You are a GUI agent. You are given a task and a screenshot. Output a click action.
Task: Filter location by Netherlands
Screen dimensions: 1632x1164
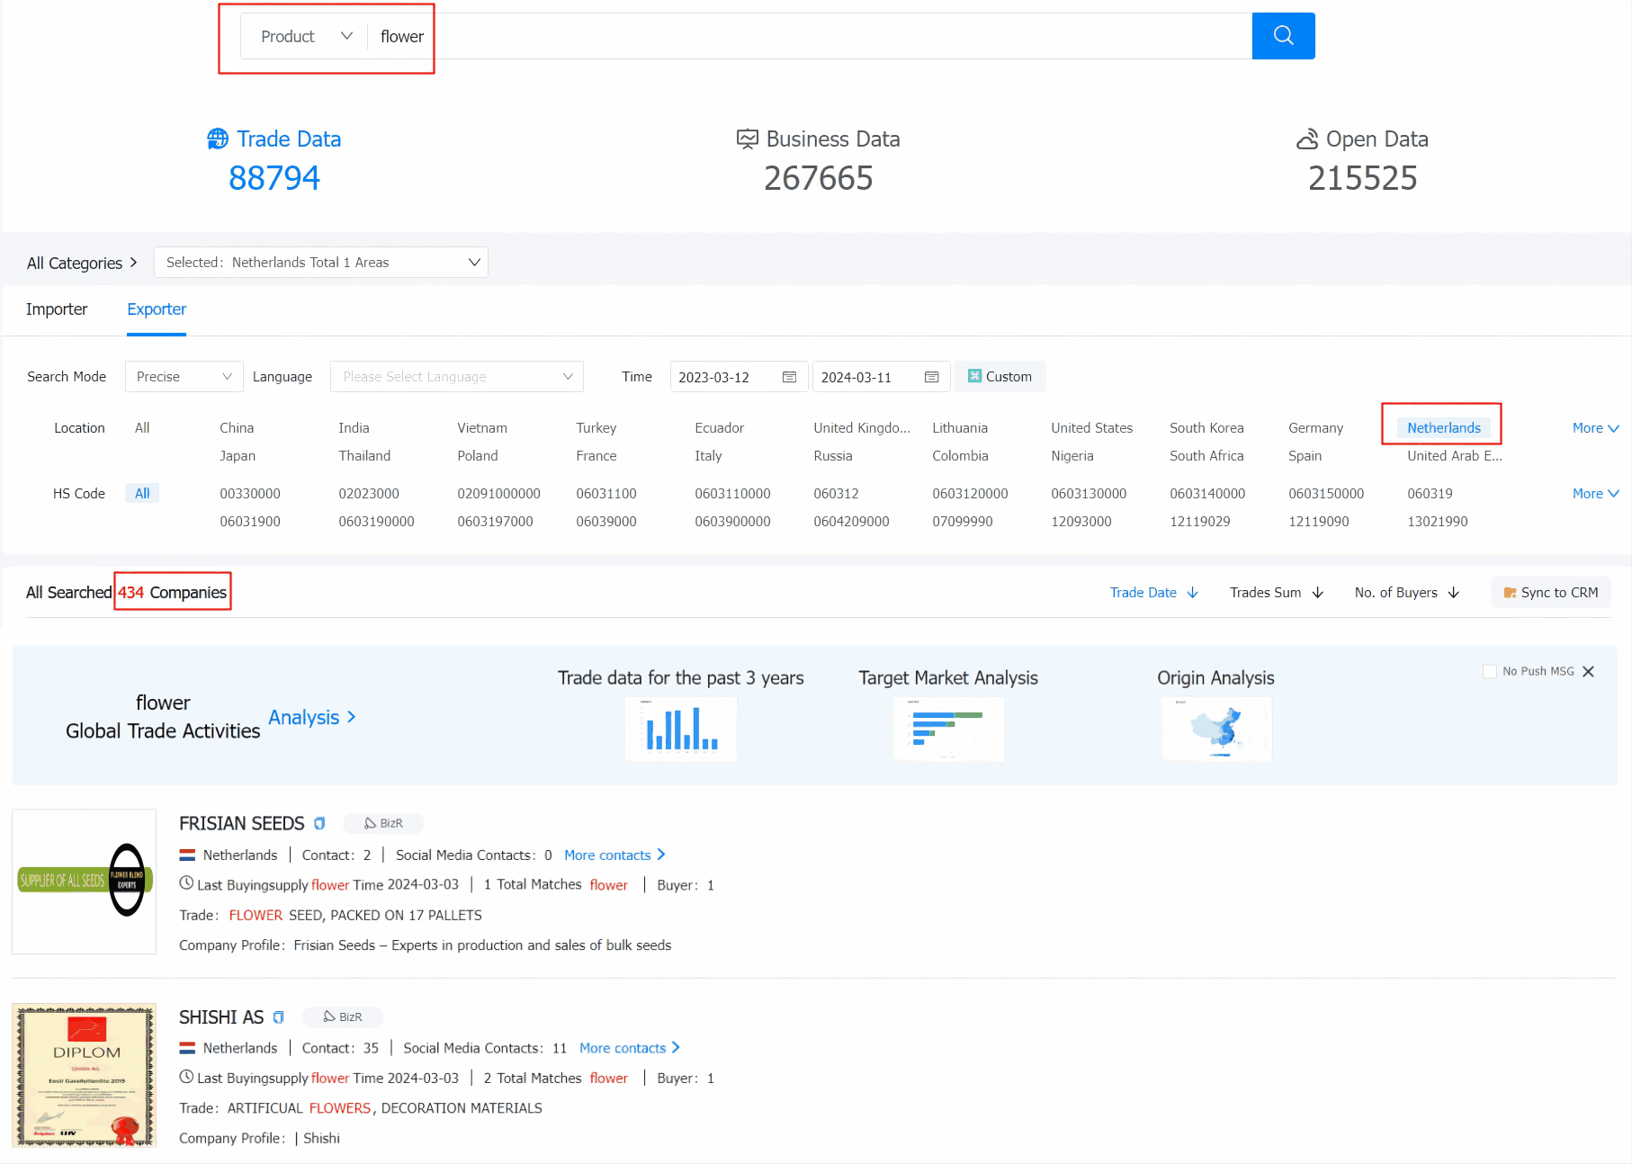tap(1443, 428)
